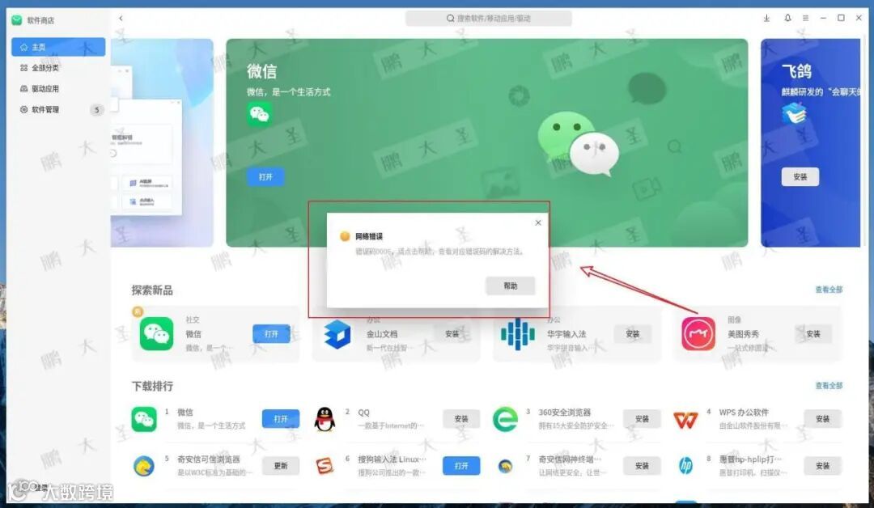
Task: Click the 360安全浏览器 icon
Action: 505,419
